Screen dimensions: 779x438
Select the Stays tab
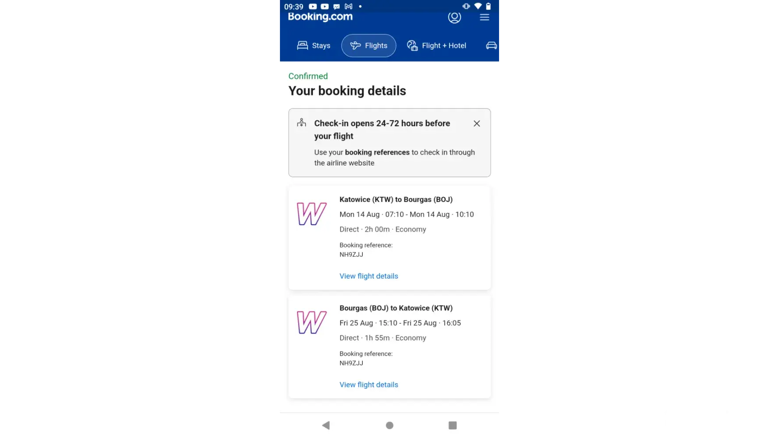click(314, 46)
